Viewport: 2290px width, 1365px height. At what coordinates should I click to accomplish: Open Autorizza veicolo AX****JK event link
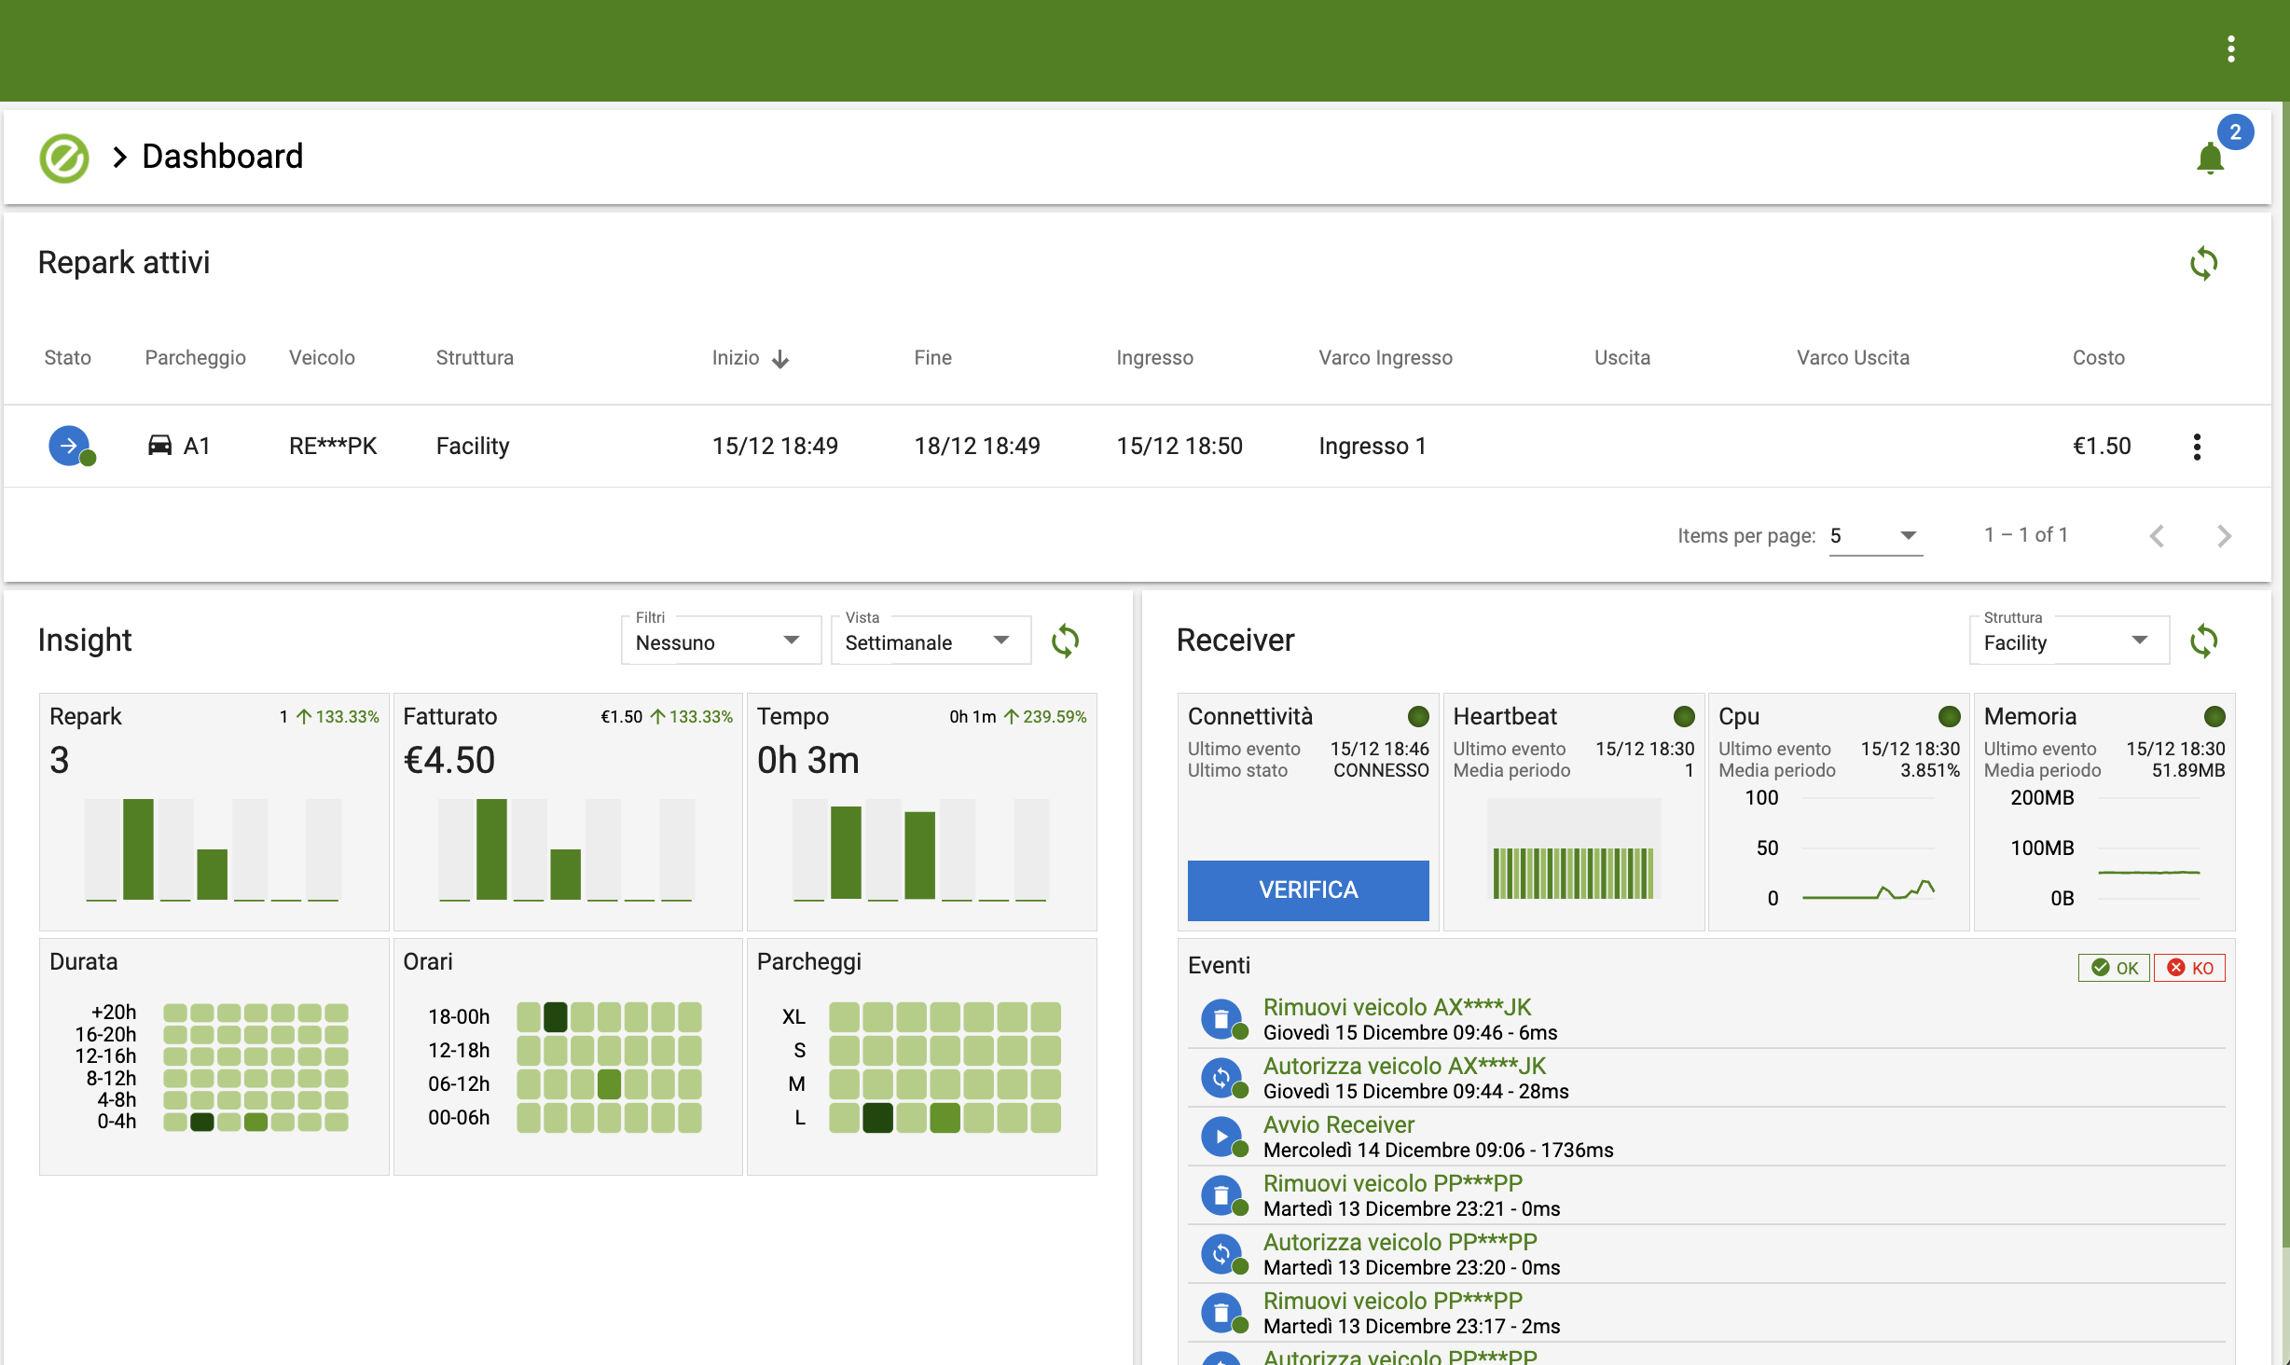(1404, 1066)
